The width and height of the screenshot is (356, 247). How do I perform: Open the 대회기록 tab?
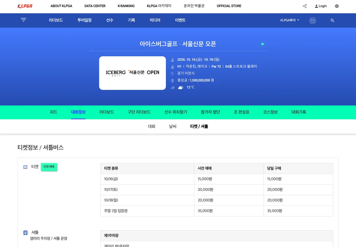point(299,112)
